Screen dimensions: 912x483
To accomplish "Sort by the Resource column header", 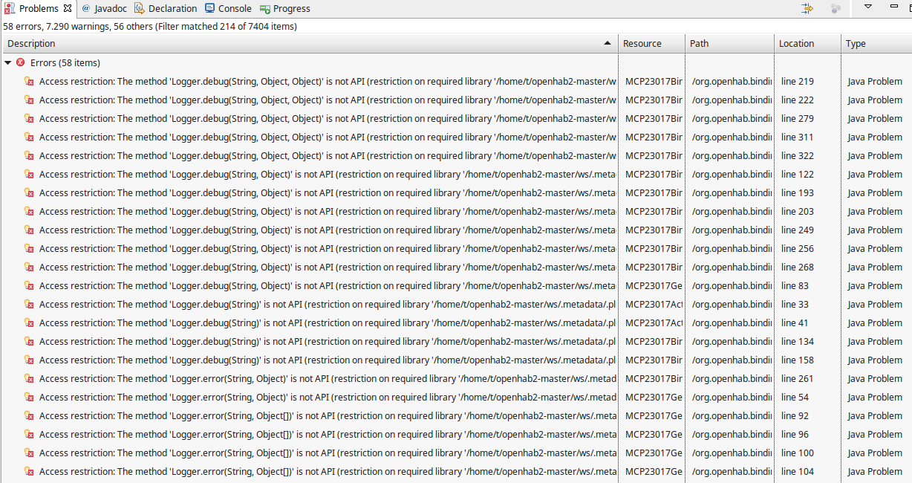I will (x=651, y=43).
